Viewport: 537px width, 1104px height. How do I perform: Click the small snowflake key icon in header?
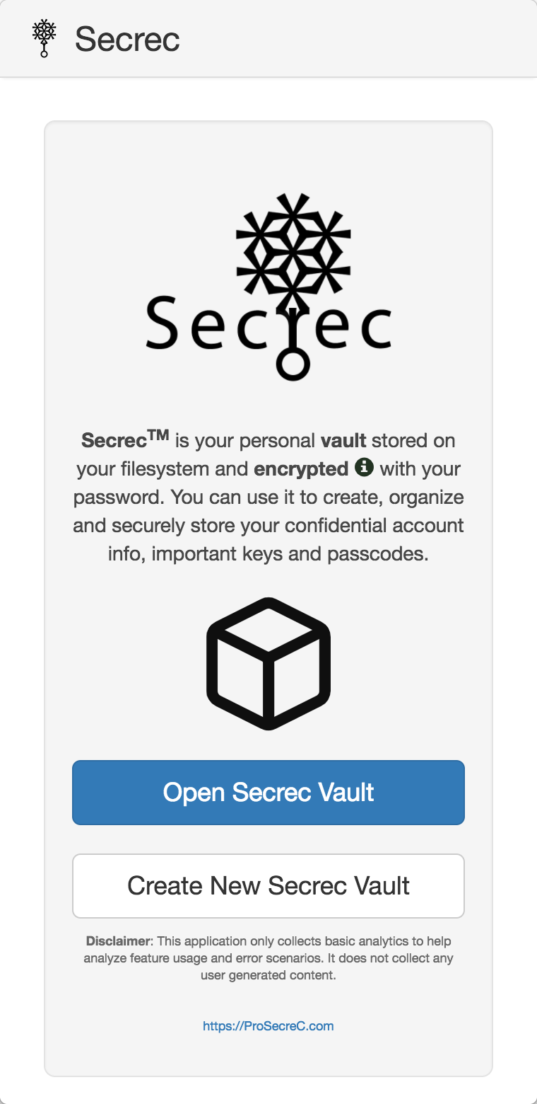[45, 39]
